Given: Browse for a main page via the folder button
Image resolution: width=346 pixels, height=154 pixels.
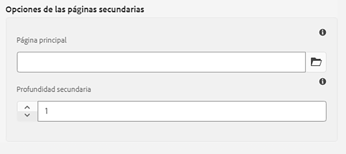Looking at the screenshot, I should click(x=316, y=62).
